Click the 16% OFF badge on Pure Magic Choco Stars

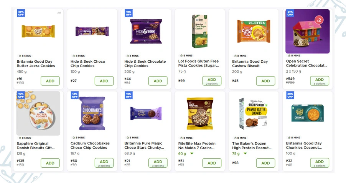(129, 95)
